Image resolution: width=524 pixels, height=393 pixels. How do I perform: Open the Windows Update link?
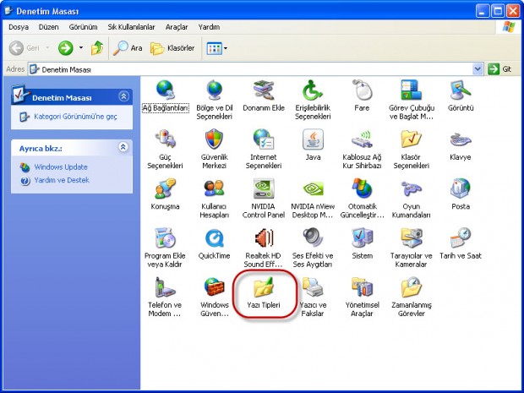tap(61, 167)
